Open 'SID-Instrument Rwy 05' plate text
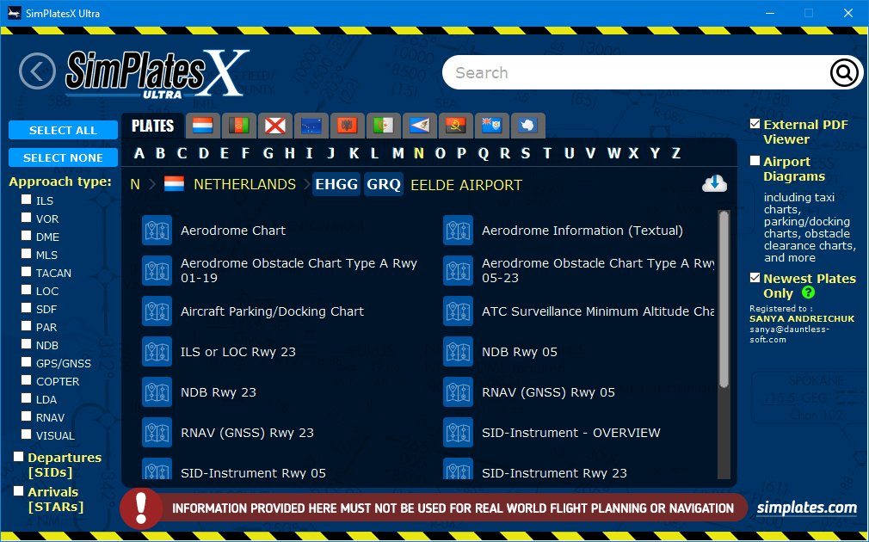Image resolution: width=869 pixels, height=542 pixels. pos(253,473)
